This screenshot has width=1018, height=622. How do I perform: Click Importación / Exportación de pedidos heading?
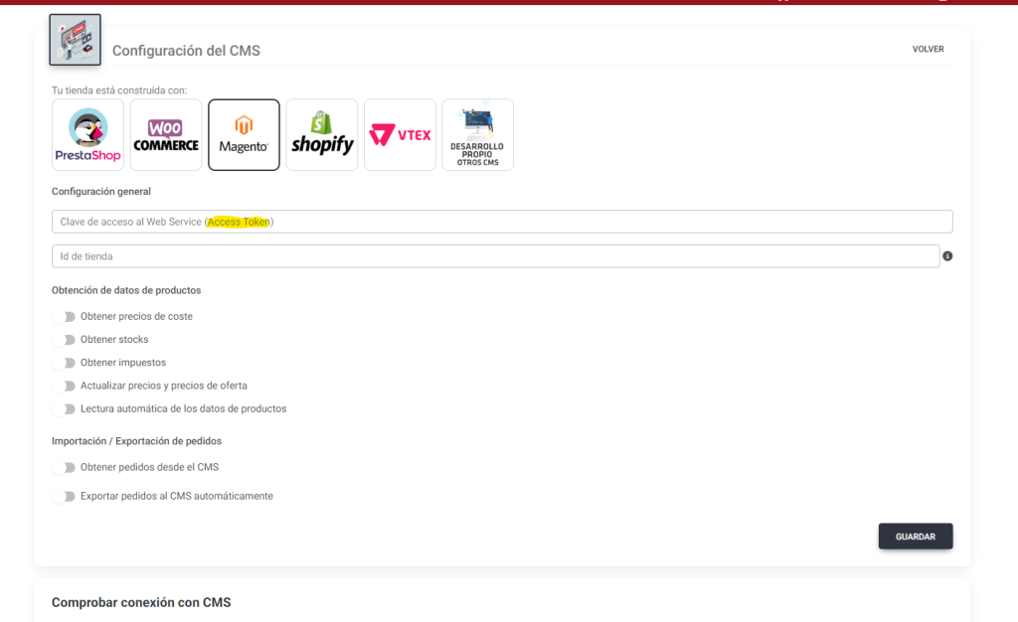(137, 441)
